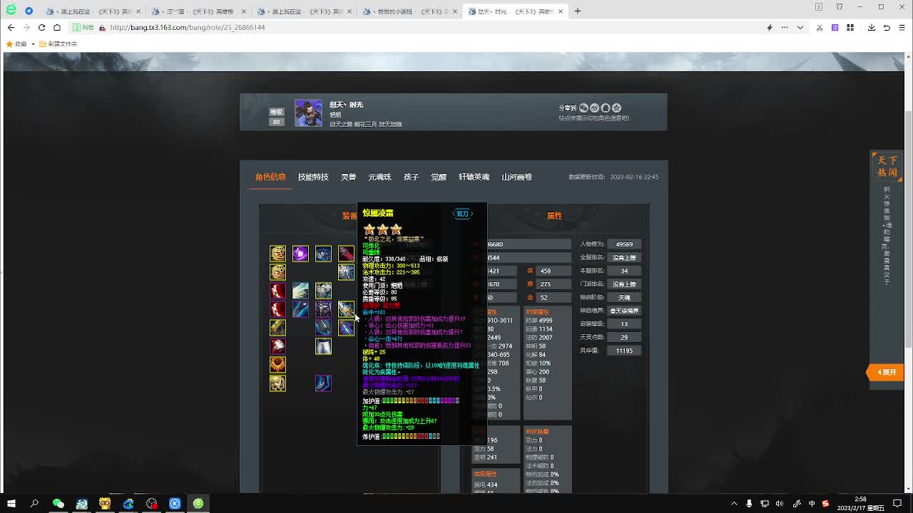Click the first red crescent equipment icon
913x513 pixels.
click(x=277, y=291)
